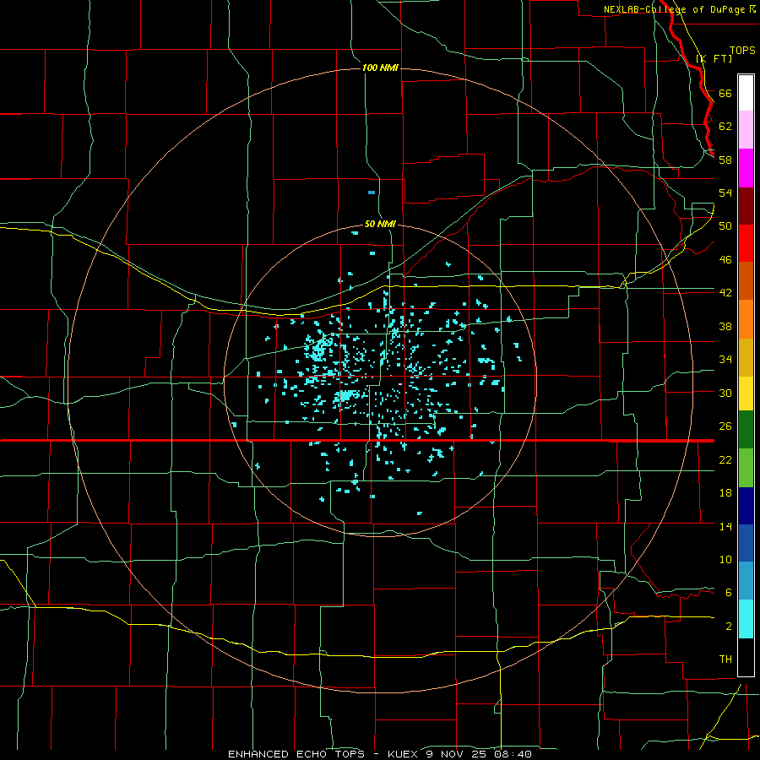Click the yellow 30-34 kft swatch

click(746, 394)
